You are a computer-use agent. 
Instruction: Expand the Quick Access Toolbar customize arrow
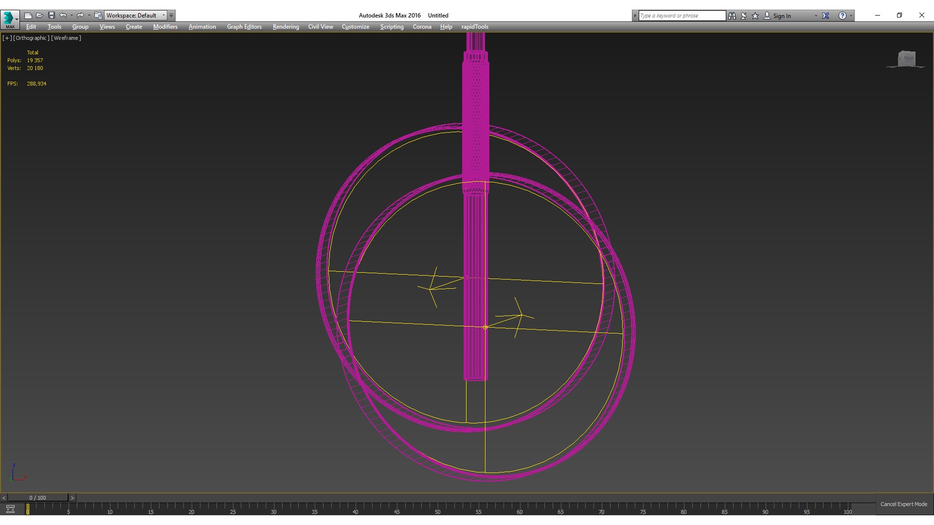tap(171, 16)
